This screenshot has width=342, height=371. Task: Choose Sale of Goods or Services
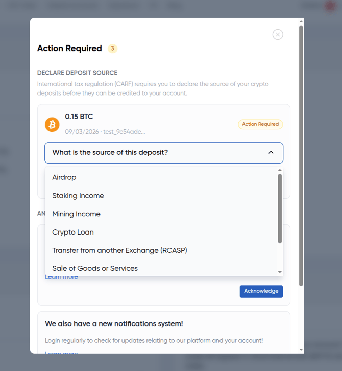(x=95, y=268)
